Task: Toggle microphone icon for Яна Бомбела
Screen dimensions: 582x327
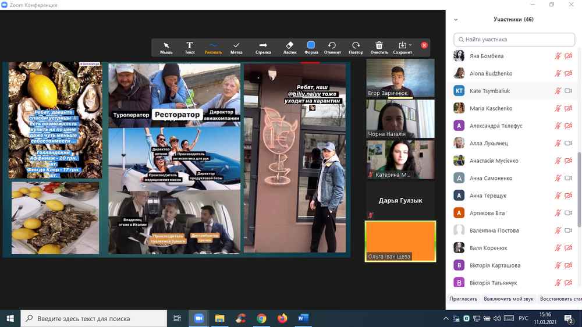Action: 558,56
